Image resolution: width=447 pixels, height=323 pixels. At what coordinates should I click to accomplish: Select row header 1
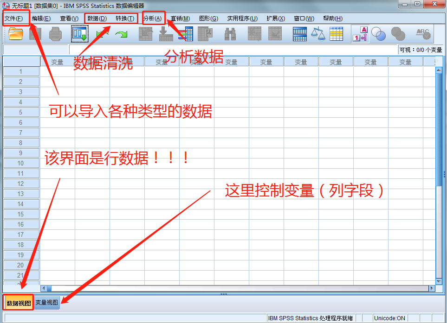pyautogui.click(x=21, y=71)
